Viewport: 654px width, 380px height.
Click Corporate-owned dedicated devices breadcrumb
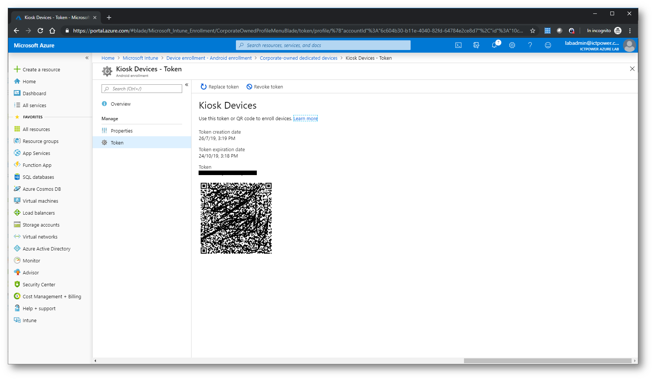(x=299, y=58)
